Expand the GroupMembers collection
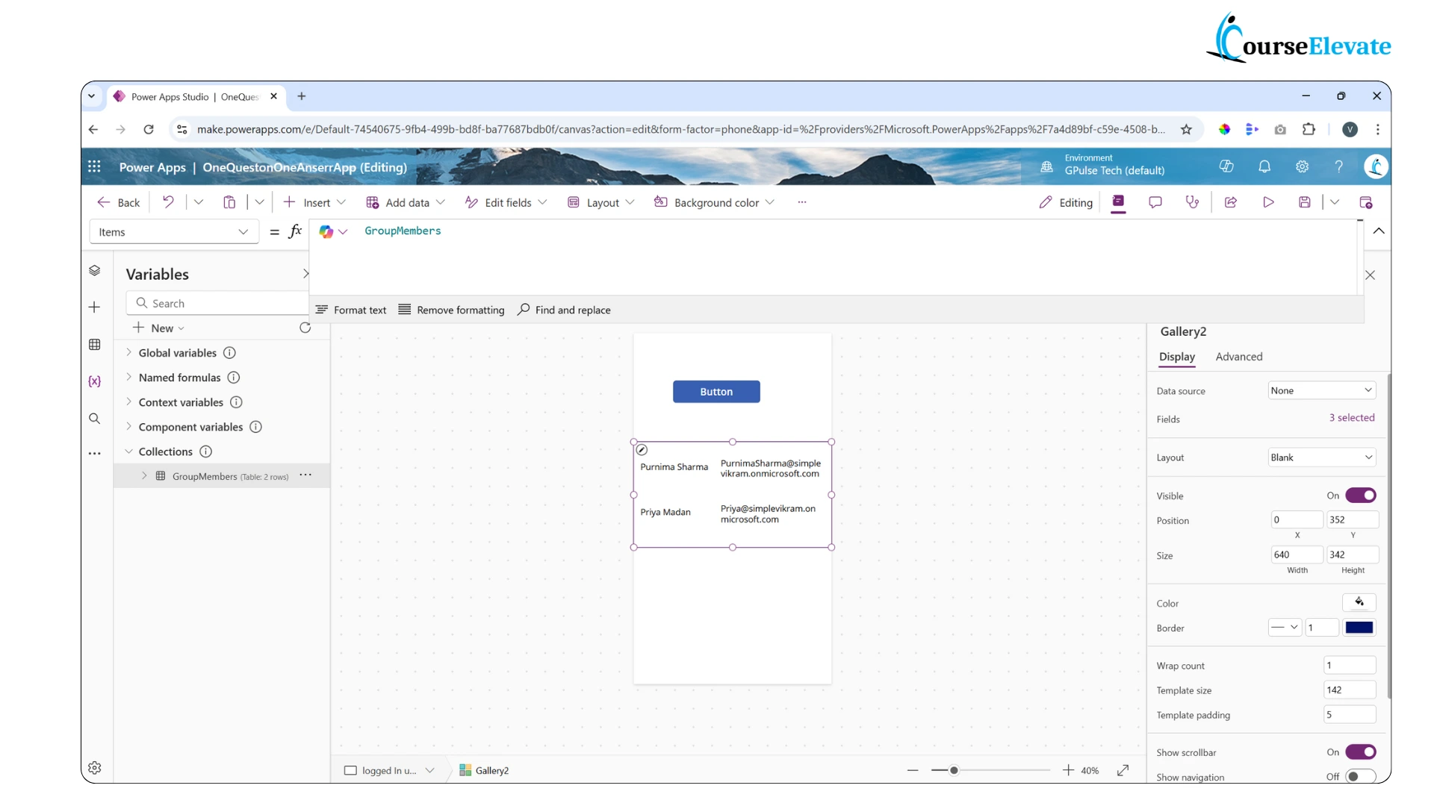 143,475
